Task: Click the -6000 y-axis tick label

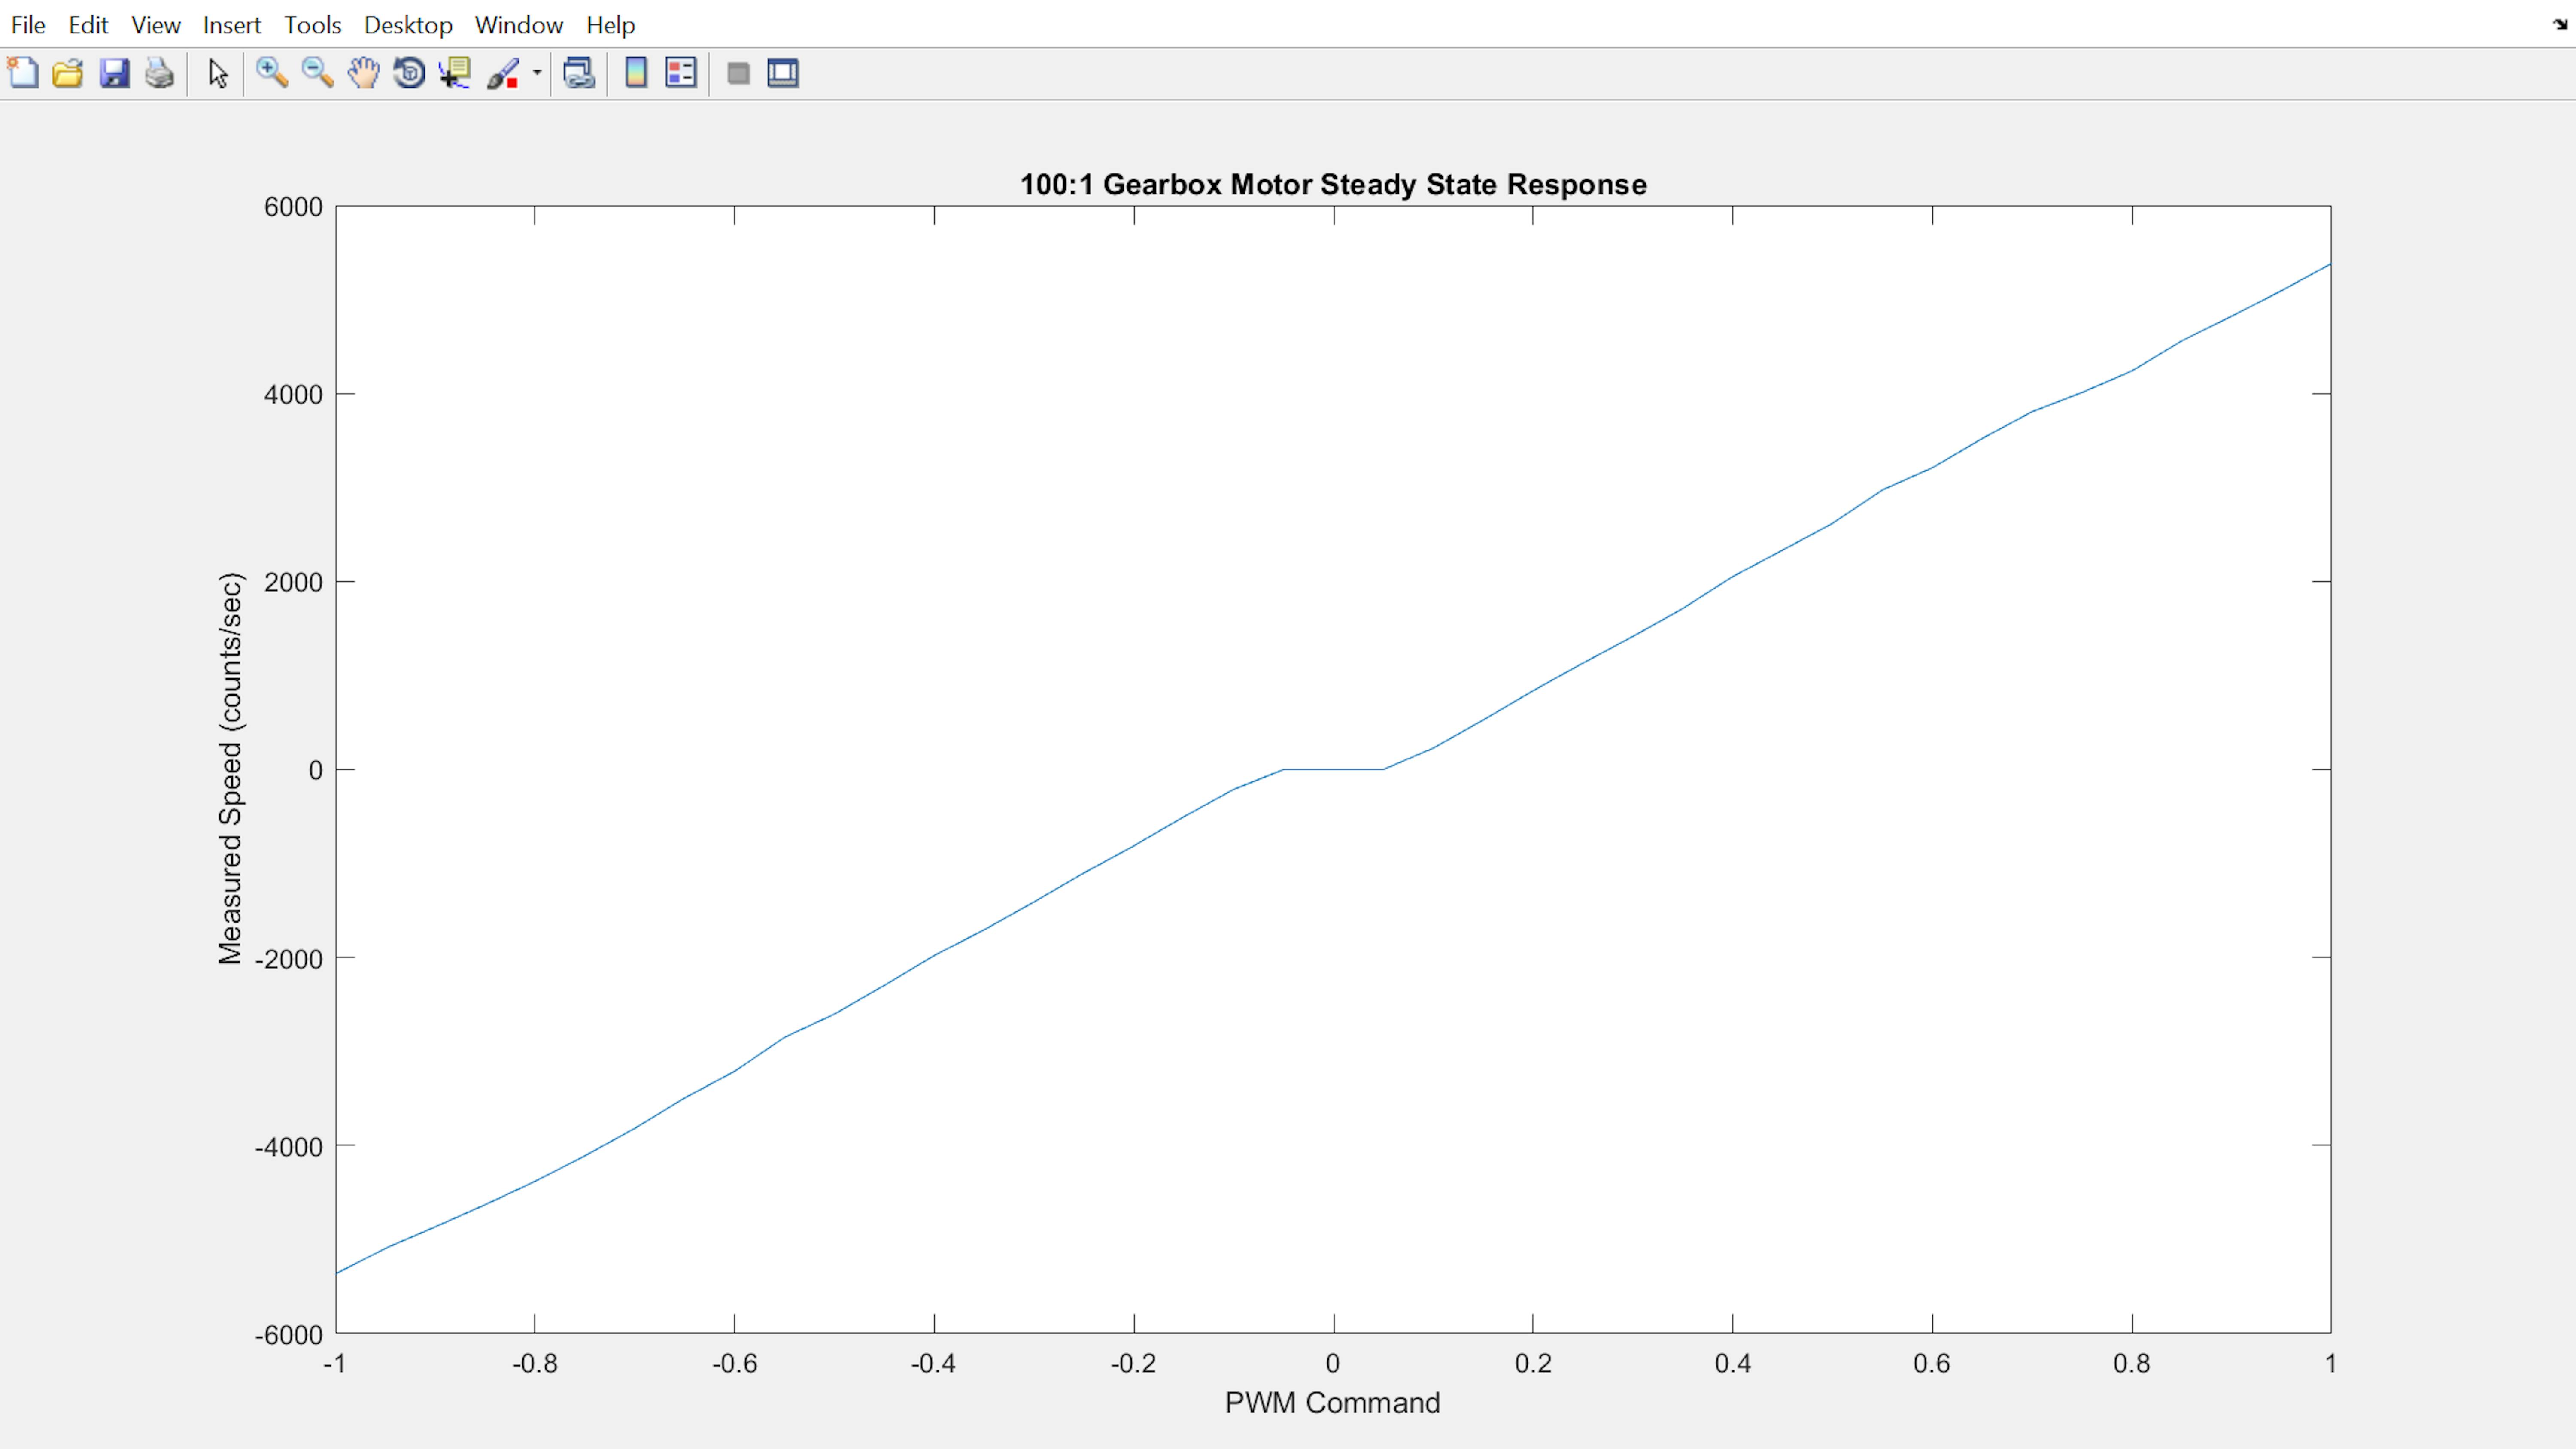Action: [288, 1335]
